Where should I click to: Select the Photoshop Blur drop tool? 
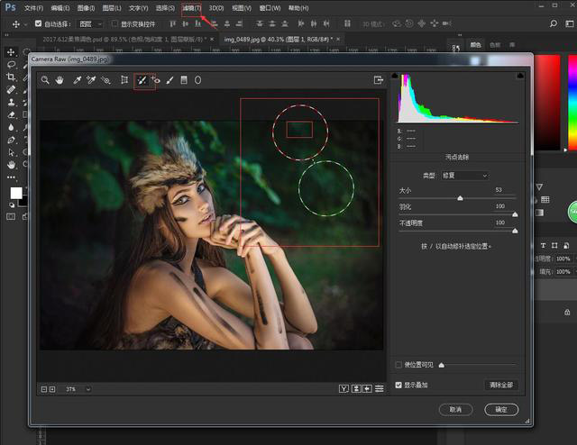pos(11,127)
